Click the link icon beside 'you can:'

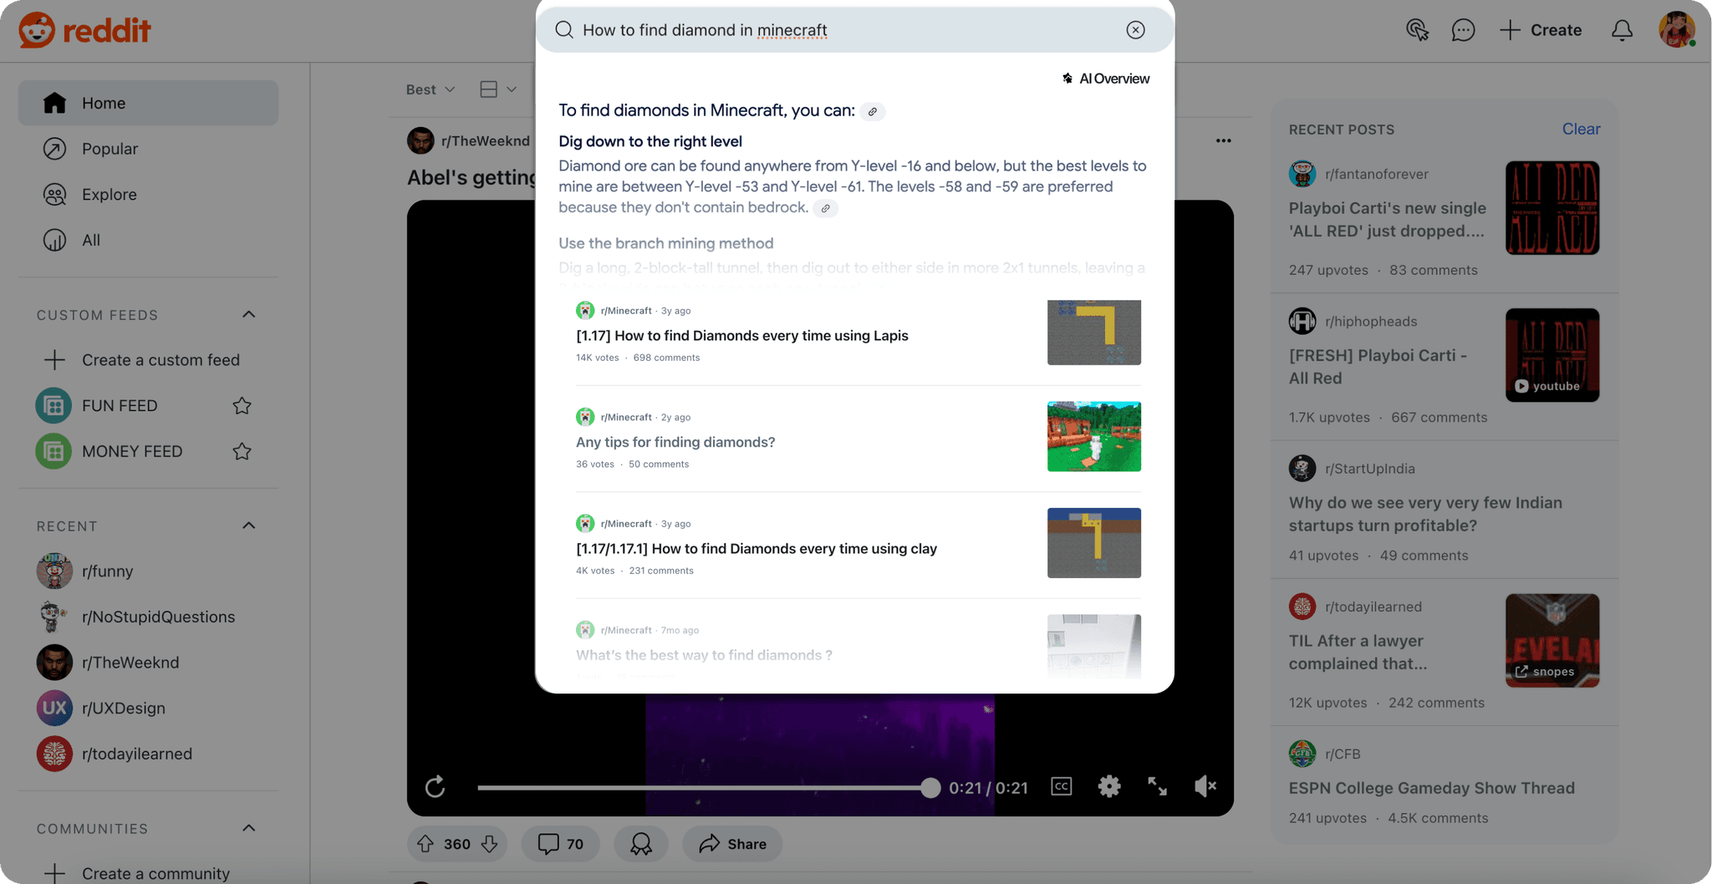pyautogui.click(x=873, y=112)
